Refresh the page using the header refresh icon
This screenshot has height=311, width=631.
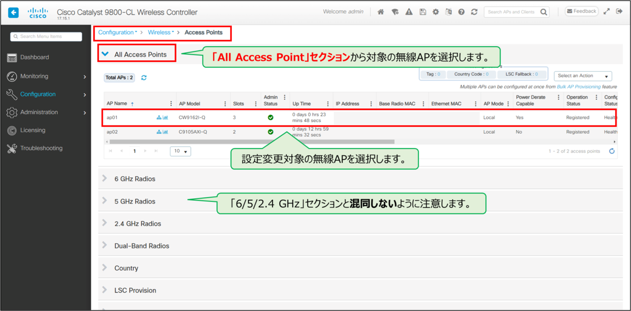click(474, 11)
